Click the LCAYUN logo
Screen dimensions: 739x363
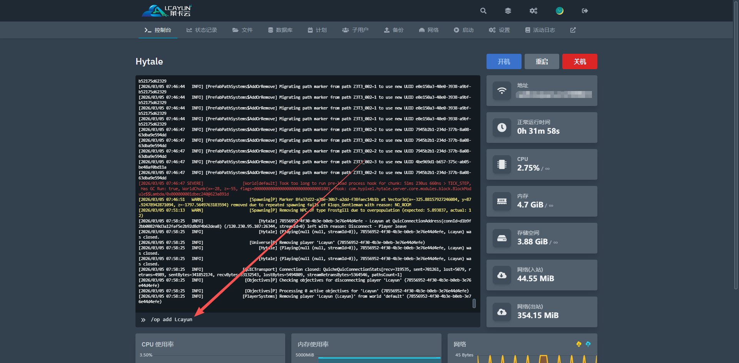tap(167, 11)
